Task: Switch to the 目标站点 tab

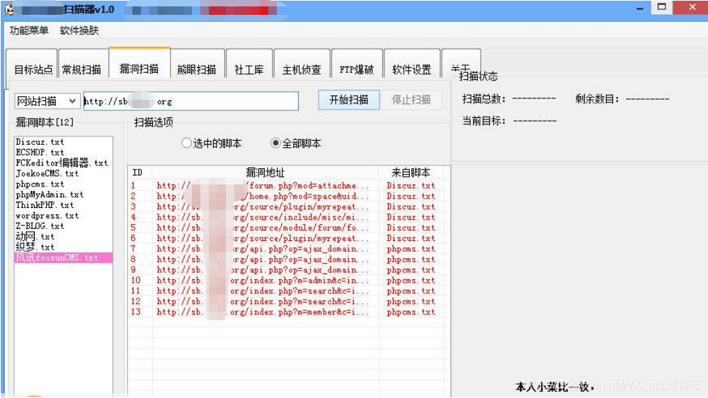Action: coord(32,65)
